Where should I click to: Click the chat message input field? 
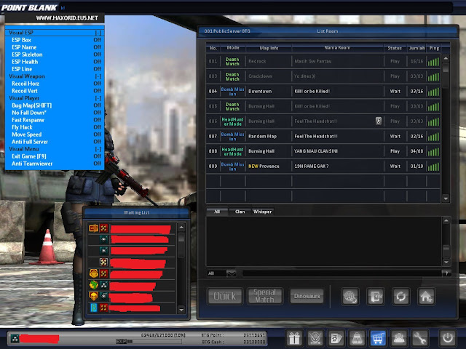click(x=342, y=273)
